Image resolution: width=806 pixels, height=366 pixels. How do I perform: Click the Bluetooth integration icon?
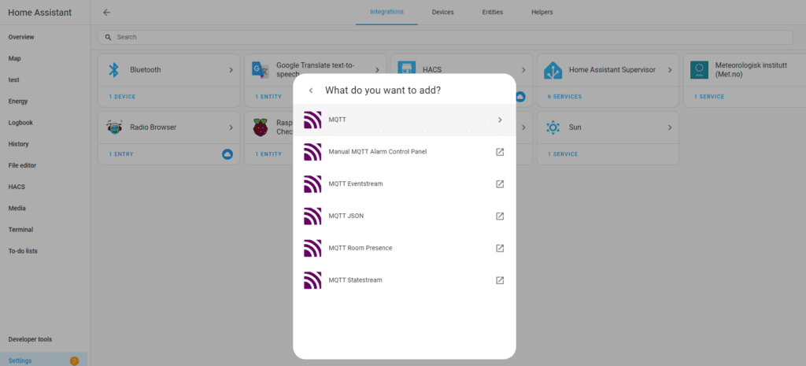pyautogui.click(x=113, y=70)
